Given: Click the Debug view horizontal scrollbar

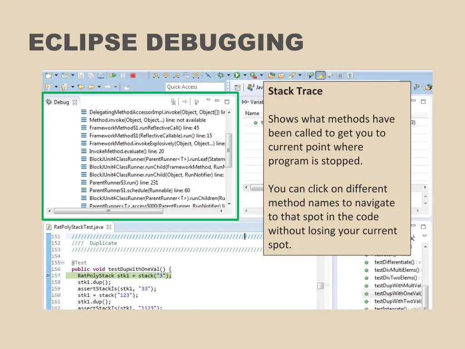Looking at the screenshot, I should 109,211.
